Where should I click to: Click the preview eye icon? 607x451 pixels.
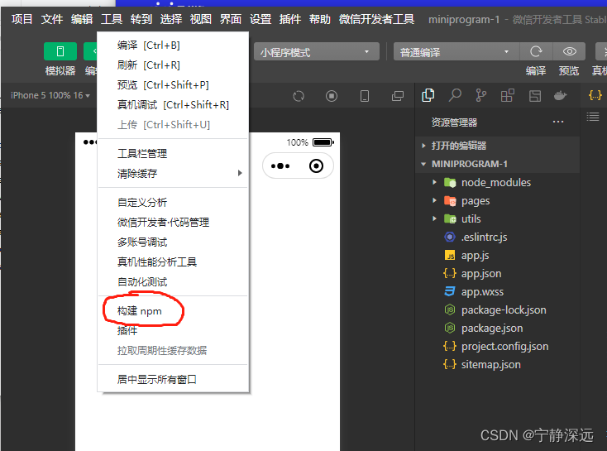click(569, 51)
